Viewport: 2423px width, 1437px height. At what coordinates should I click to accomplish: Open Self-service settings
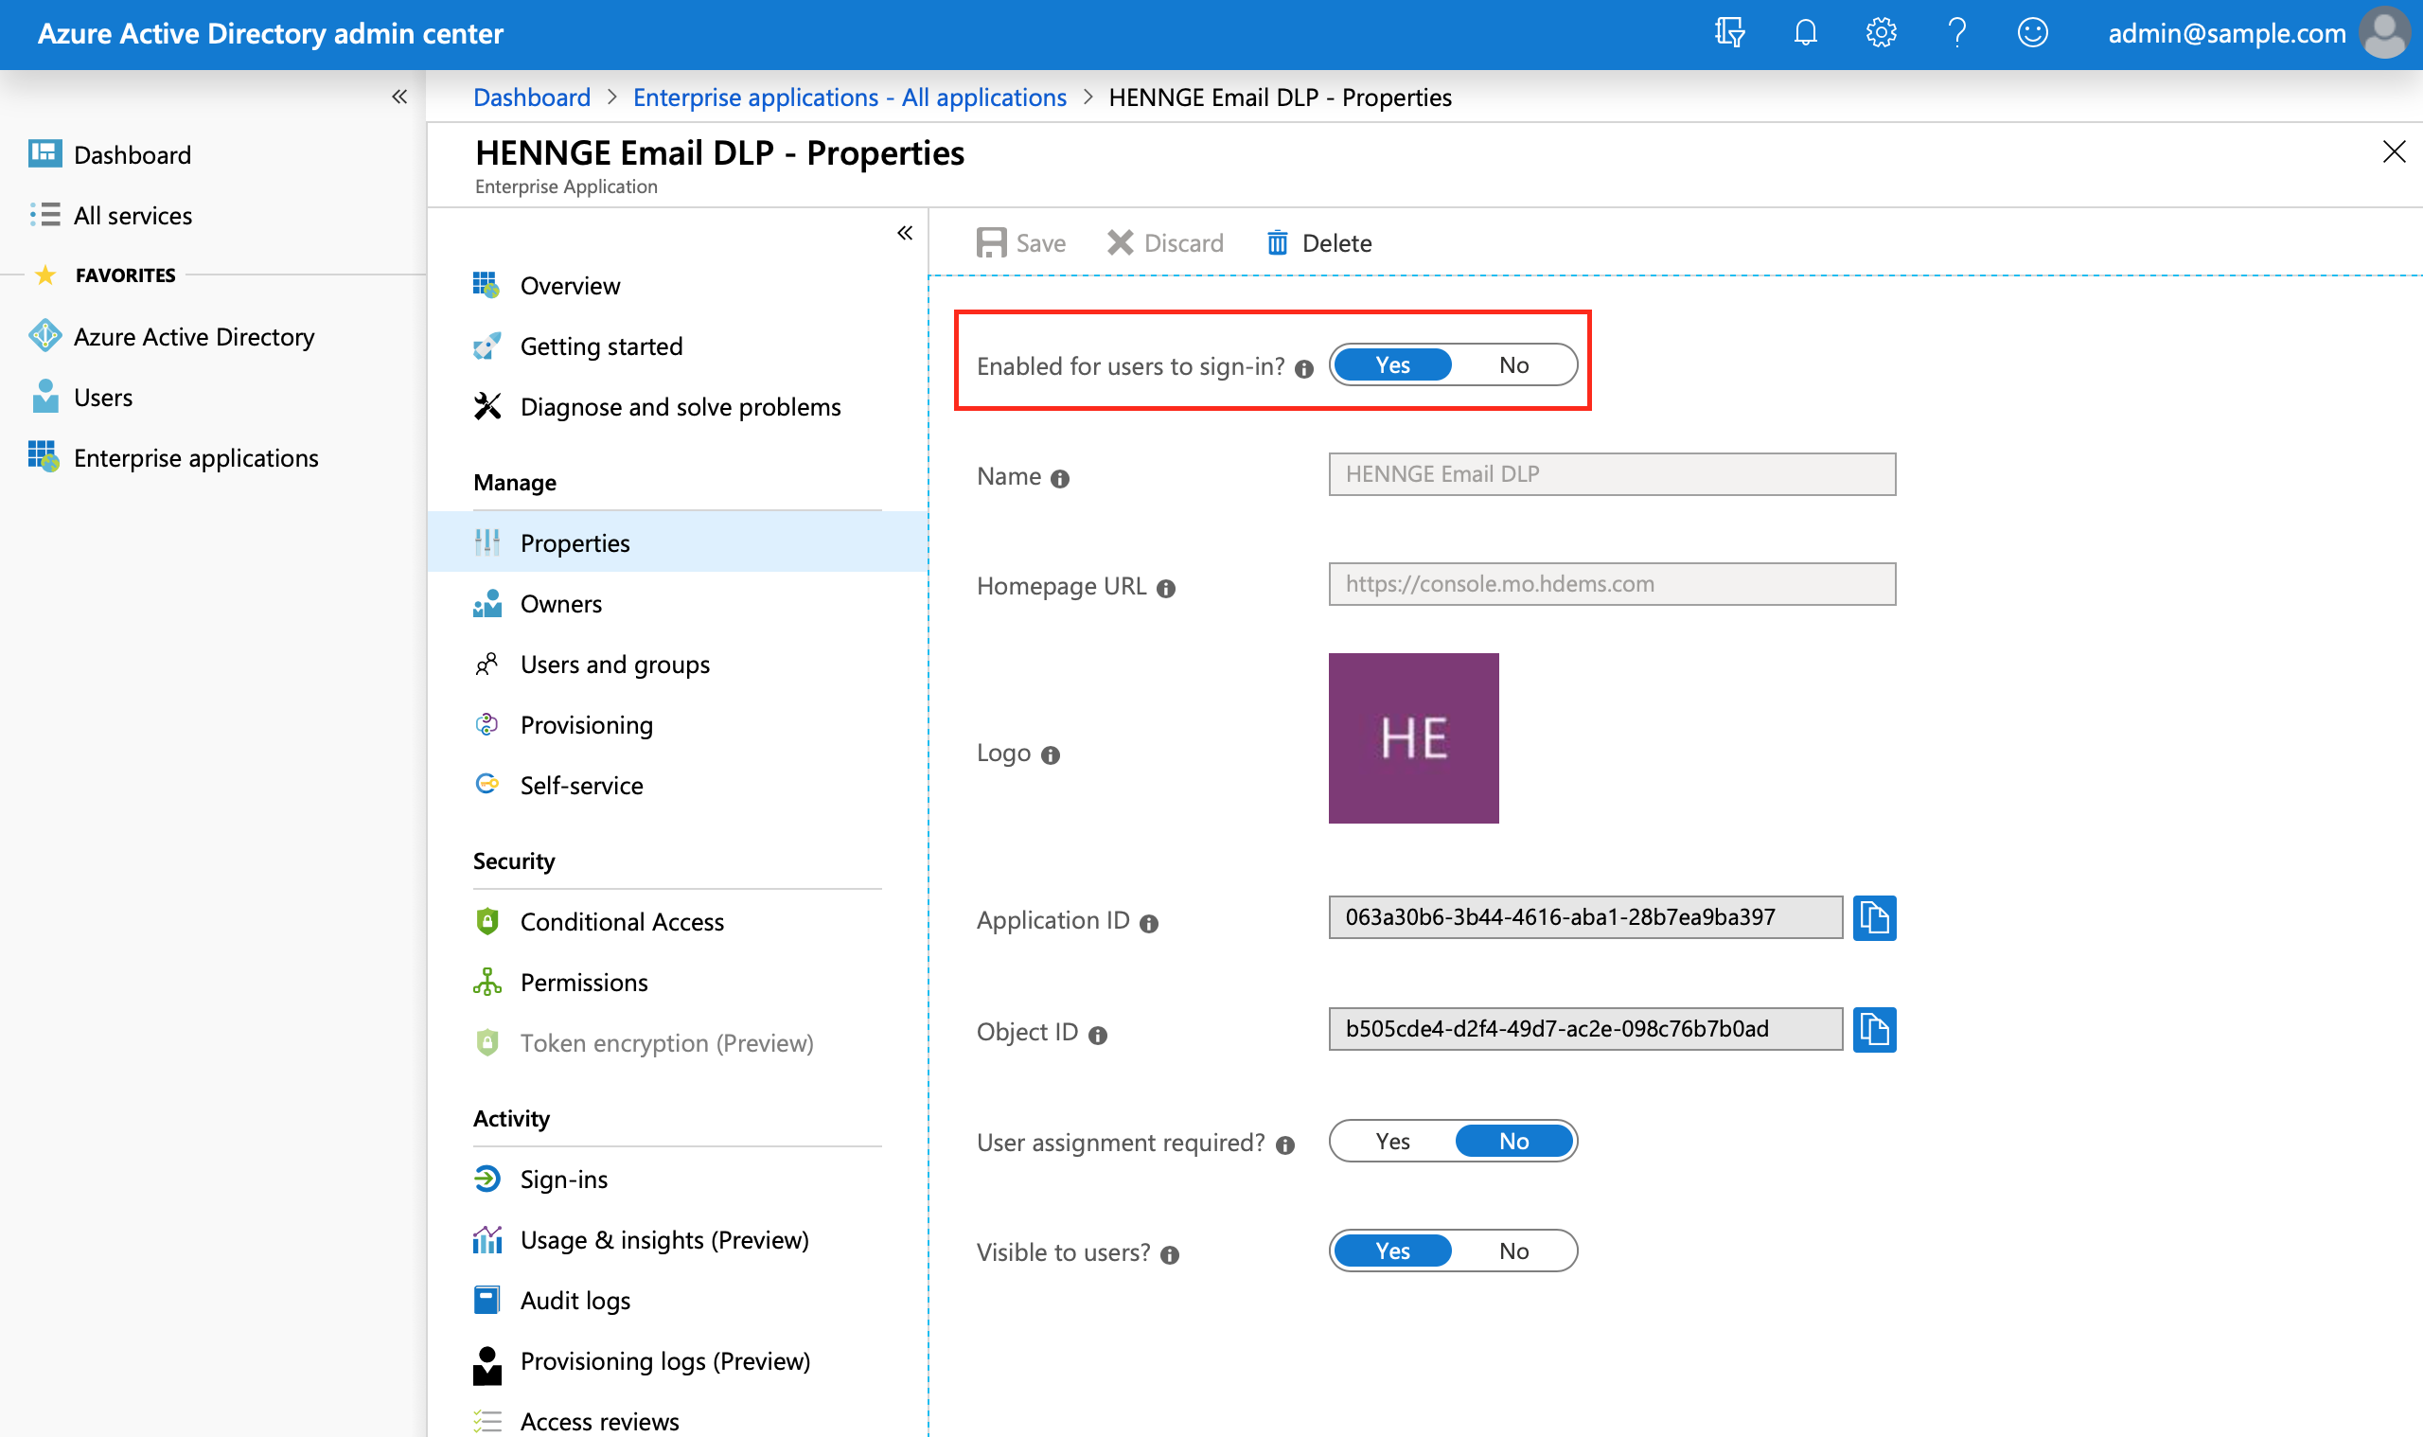coord(678,786)
